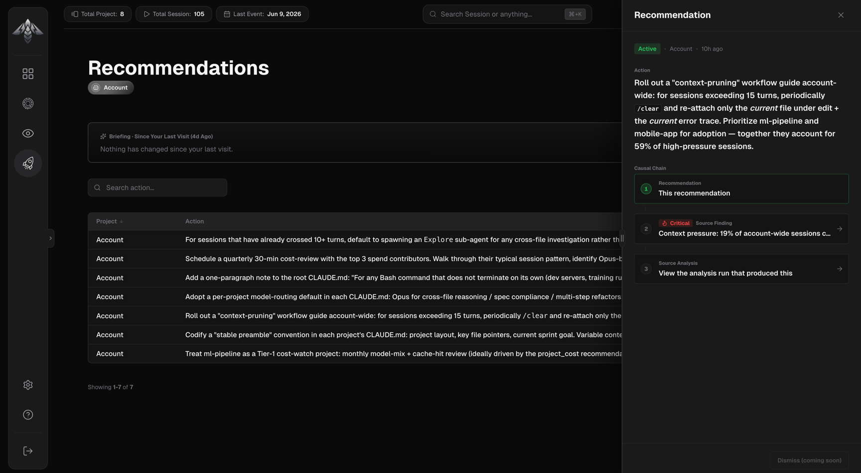Click the Total Session stat chip

pos(174,14)
